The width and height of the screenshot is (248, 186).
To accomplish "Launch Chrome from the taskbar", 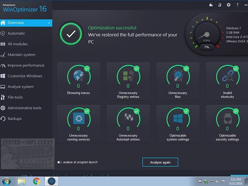I will tap(36, 181).
